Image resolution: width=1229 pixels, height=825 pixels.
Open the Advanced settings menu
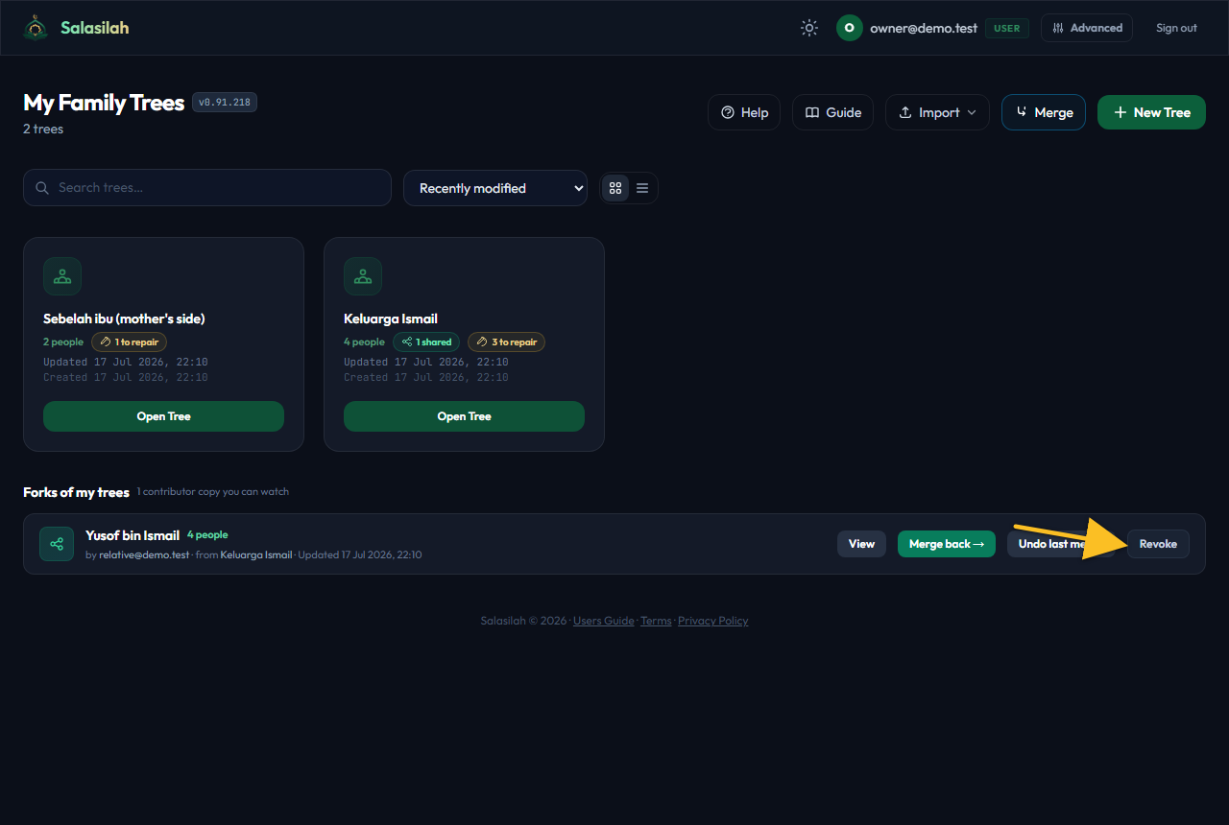pyautogui.click(x=1087, y=28)
